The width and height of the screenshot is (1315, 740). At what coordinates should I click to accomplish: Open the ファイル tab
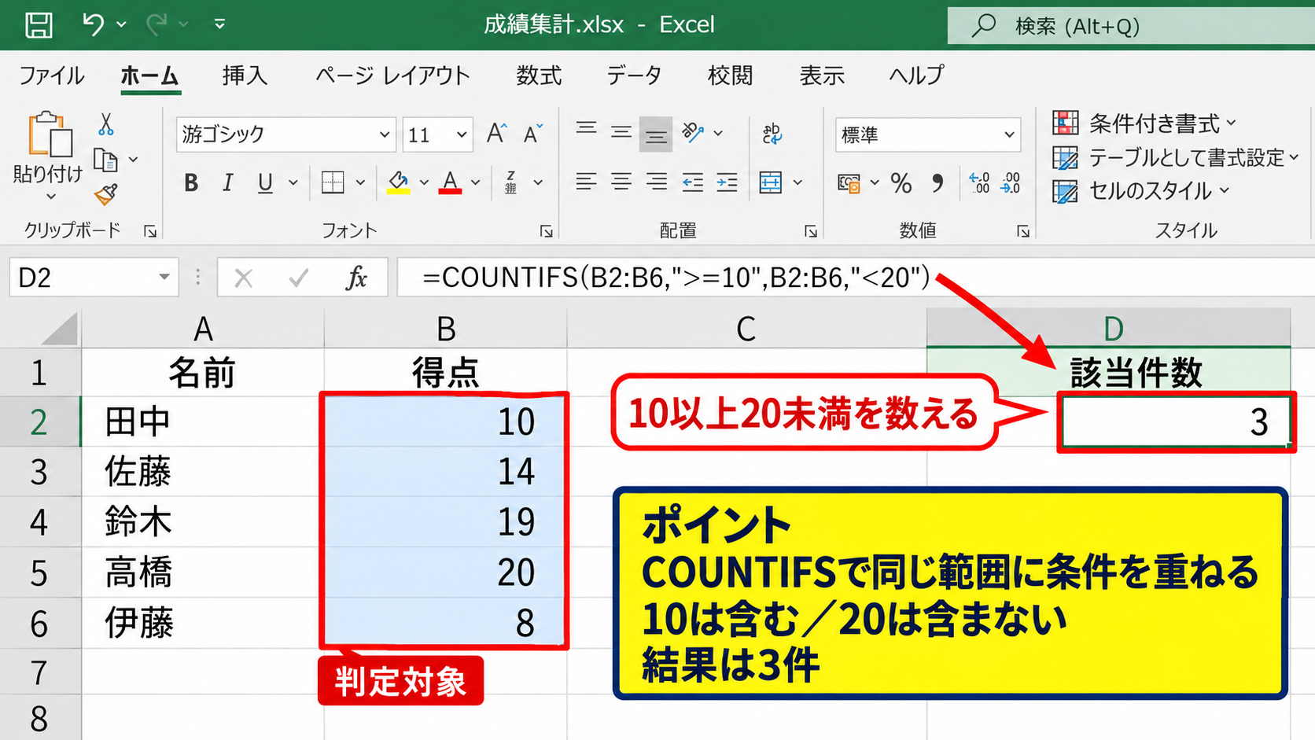tap(52, 75)
